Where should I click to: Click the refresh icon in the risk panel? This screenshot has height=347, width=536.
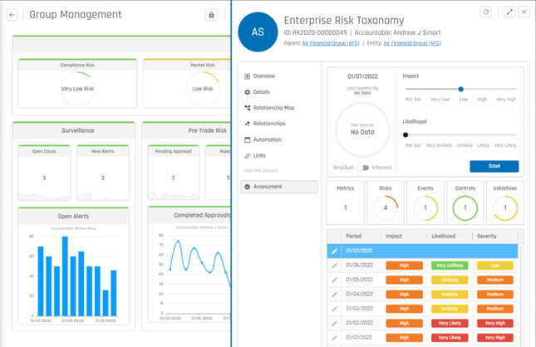(486, 12)
